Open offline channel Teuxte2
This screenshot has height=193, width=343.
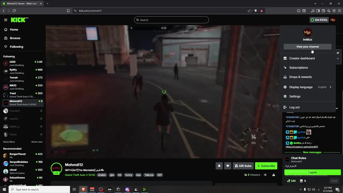[x=23, y=111]
